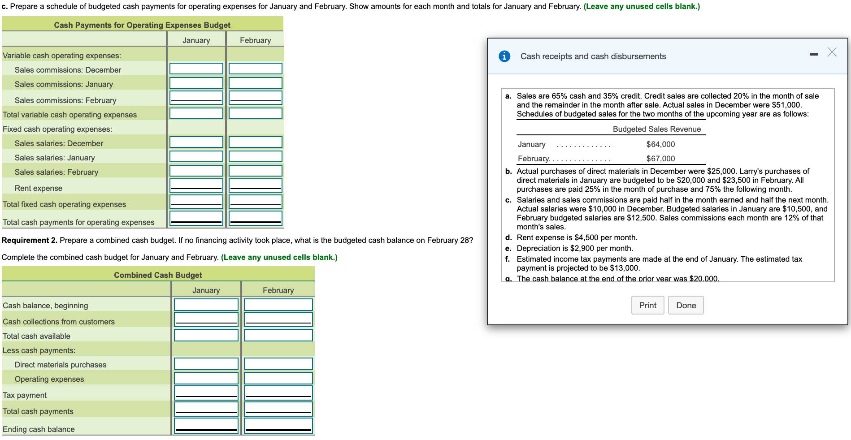The height and width of the screenshot is (440, 851).
Task: Click the blue info icon on the dialog
Action: click(x=506, y=56)
